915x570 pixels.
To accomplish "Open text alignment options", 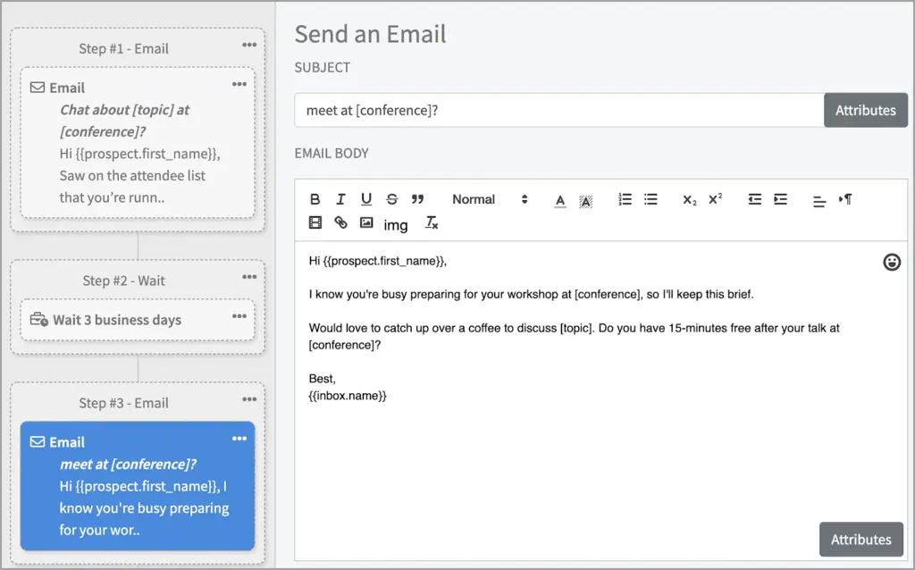I will tap(819, 201).
